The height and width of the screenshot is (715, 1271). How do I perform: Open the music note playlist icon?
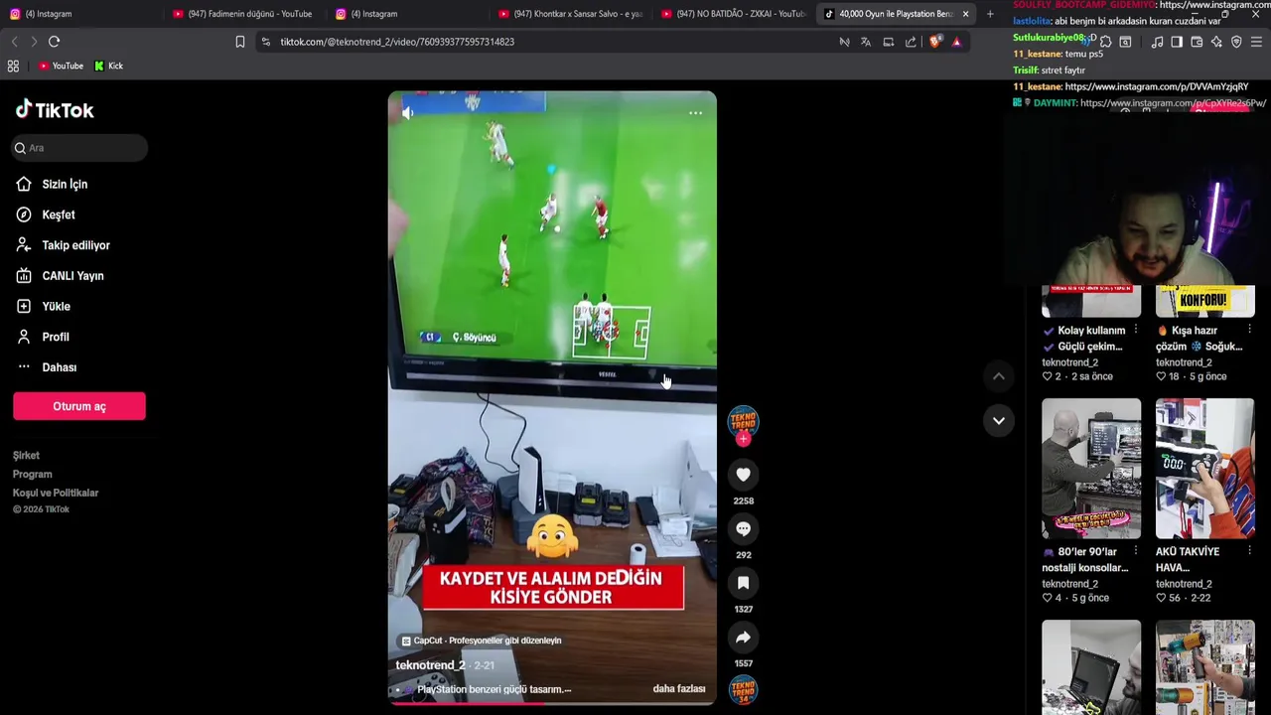point(1157,42)
